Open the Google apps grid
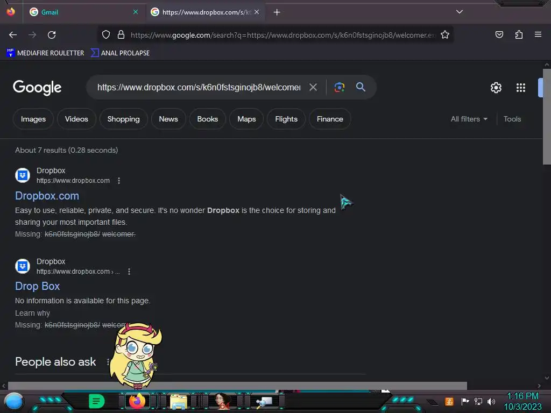The height and width of the screenshot is (413, 551). [x=521, y=88]
